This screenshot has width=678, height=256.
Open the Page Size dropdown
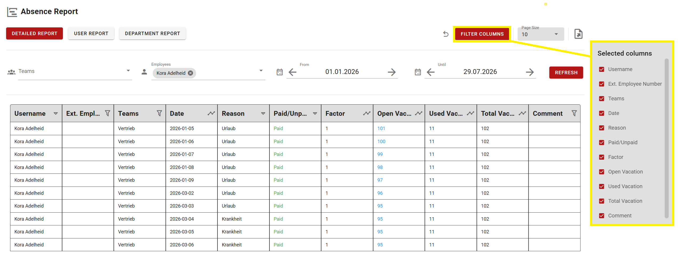pos(541,34)
